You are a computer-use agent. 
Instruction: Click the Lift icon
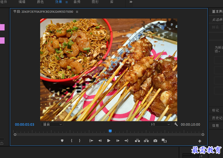[x=137, y=141]
